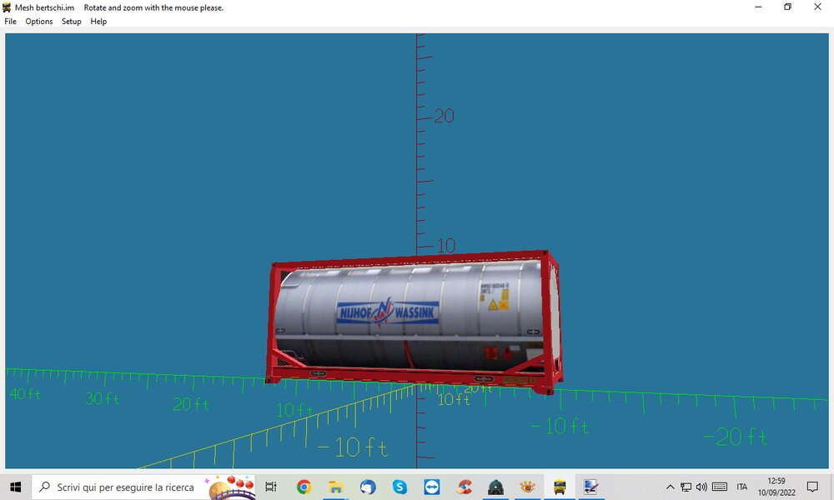Click the Nijhof Wassink tank container model
Viewport: 834px width, 500px height.
coord(414,323)
